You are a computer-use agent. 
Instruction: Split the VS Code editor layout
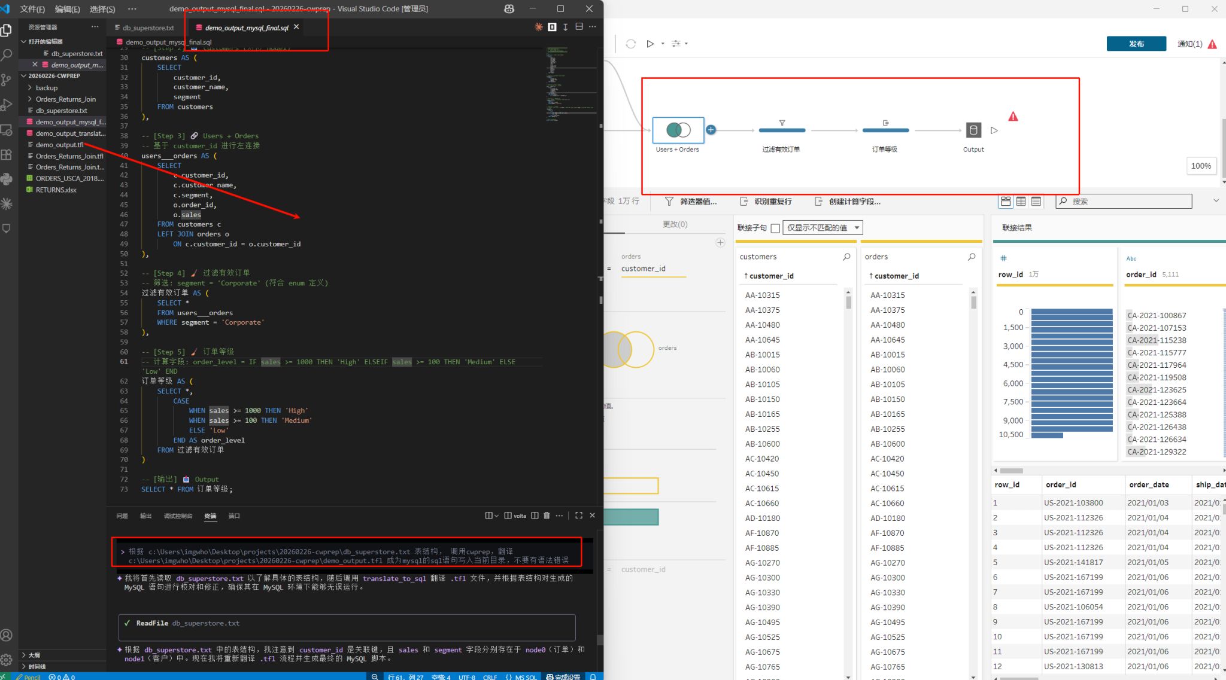(579, 27)
